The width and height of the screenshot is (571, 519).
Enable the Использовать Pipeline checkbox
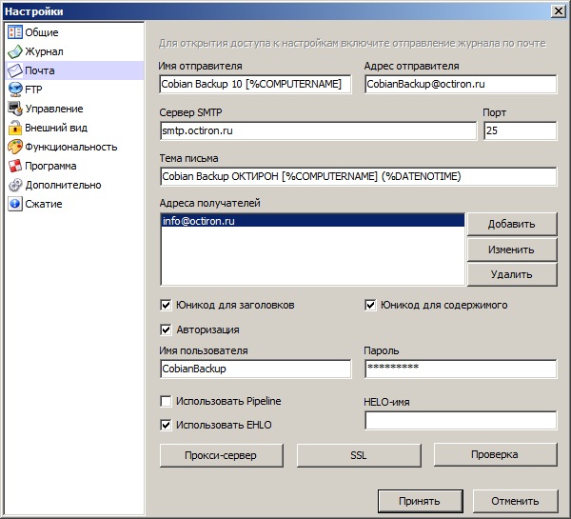[x=166, y=401]
